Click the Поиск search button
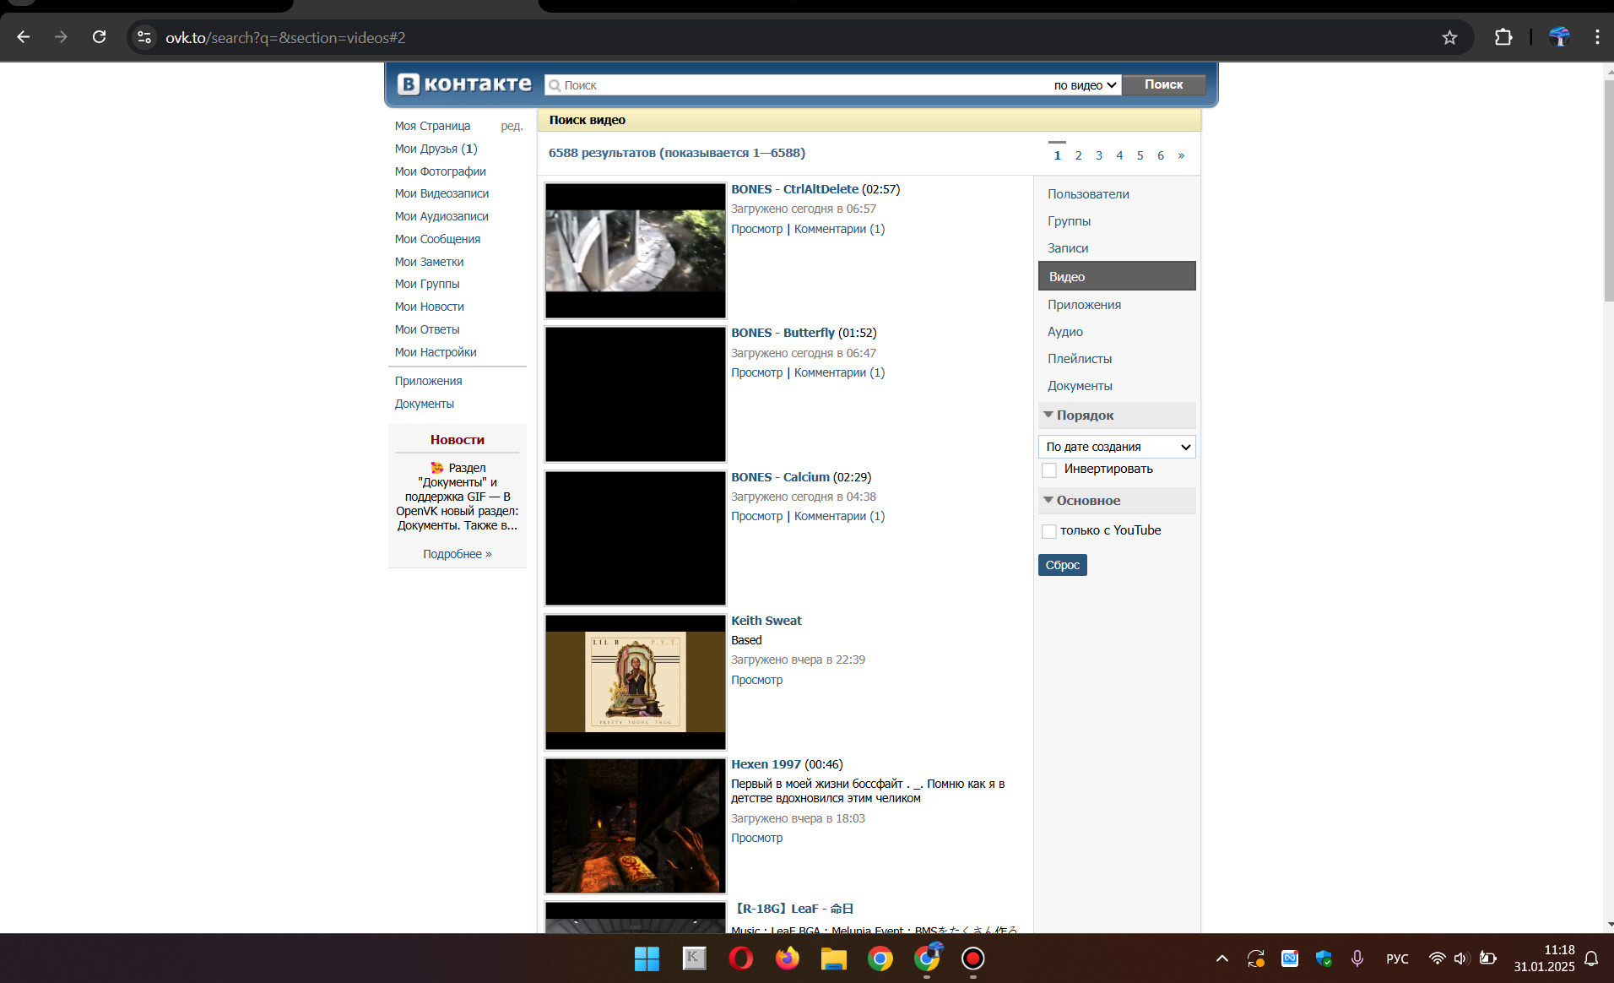 pos(1163,84)
